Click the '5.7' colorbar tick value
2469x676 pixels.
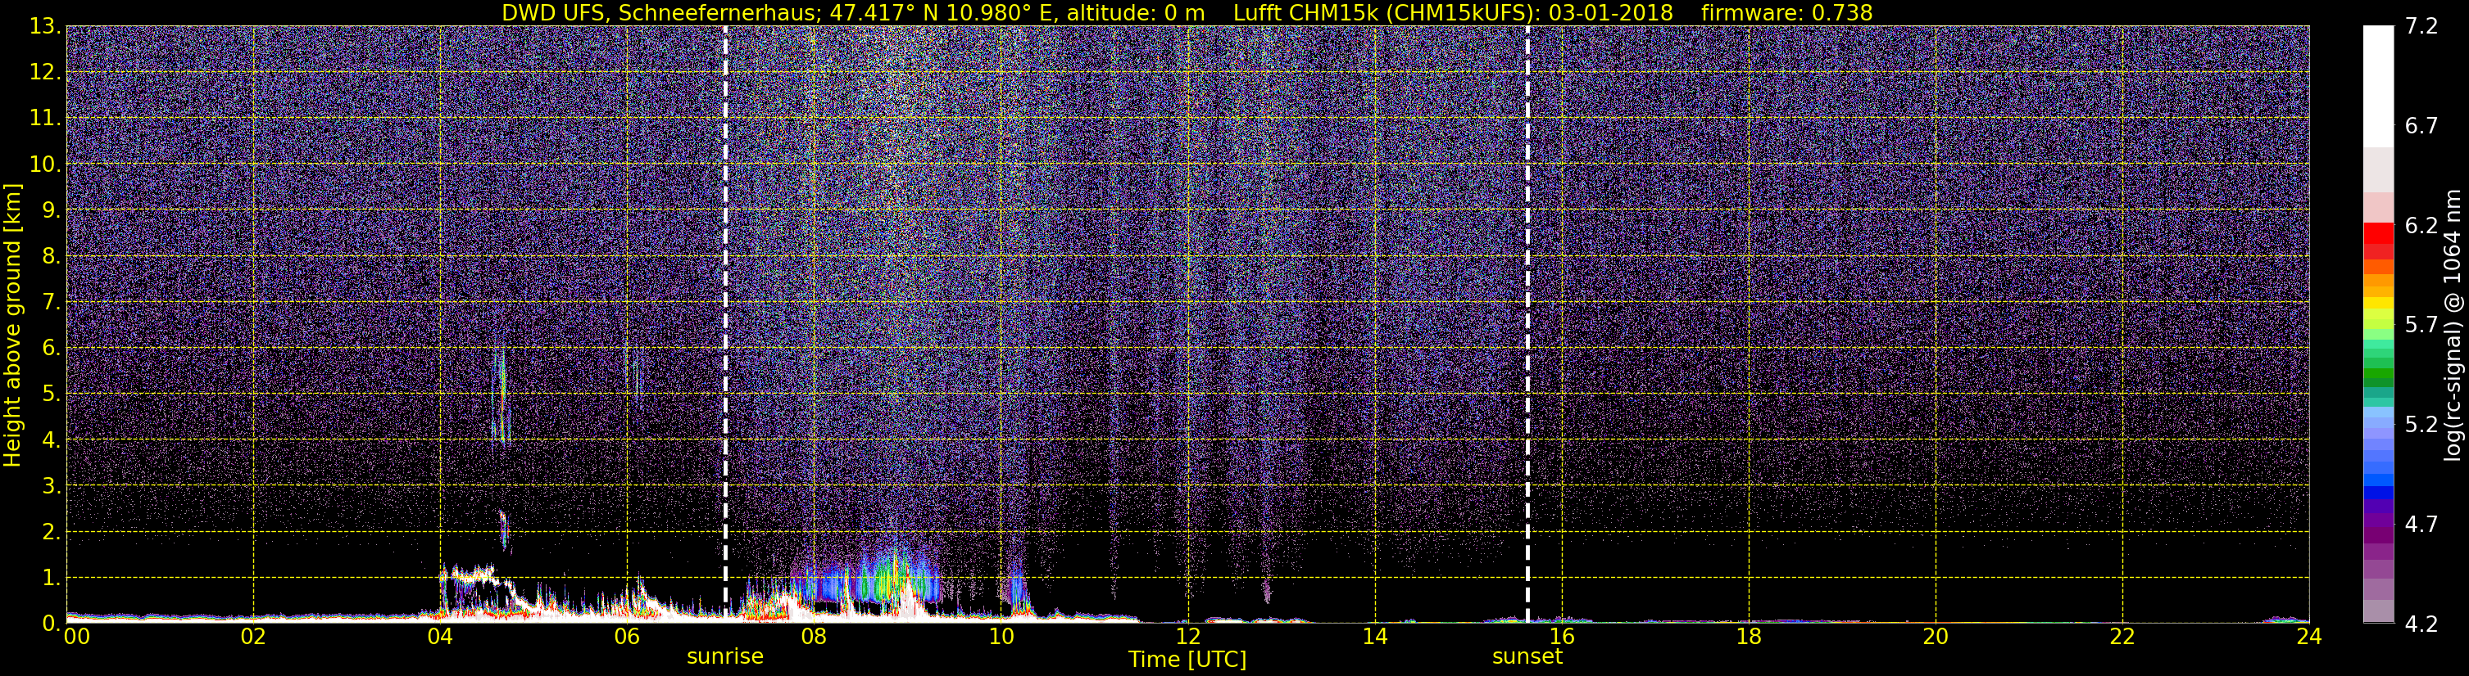point(2421,325)
